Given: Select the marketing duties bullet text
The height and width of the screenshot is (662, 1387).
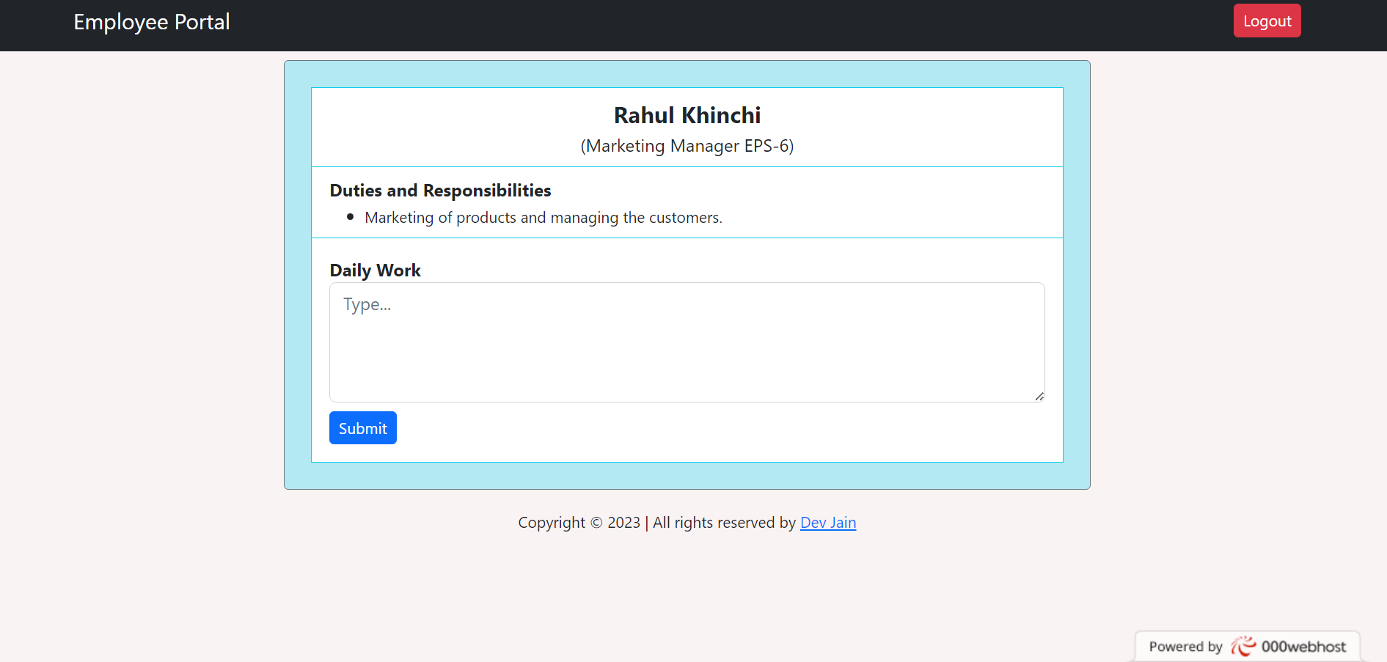Looking at the screenshot, I should click(544, 217).
